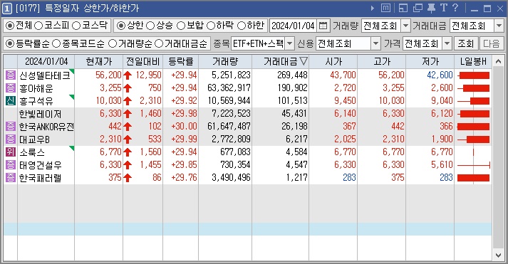Click the 2024/01/04 date column header
The image size is (508, 264).
46,61
